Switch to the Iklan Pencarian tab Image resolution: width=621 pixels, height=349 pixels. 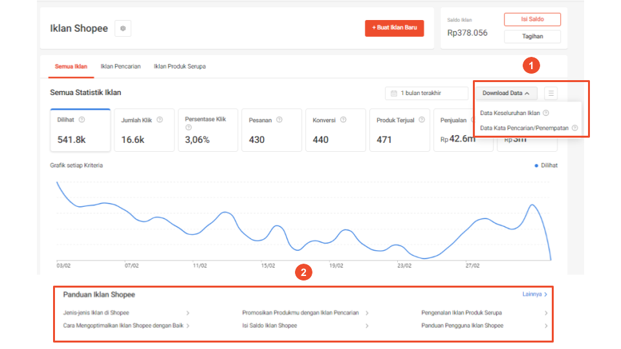(120, 67)
